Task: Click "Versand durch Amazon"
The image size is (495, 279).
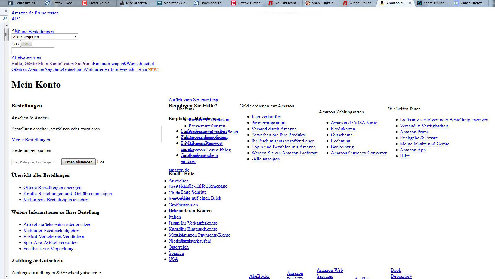Action: coord(274,129)
